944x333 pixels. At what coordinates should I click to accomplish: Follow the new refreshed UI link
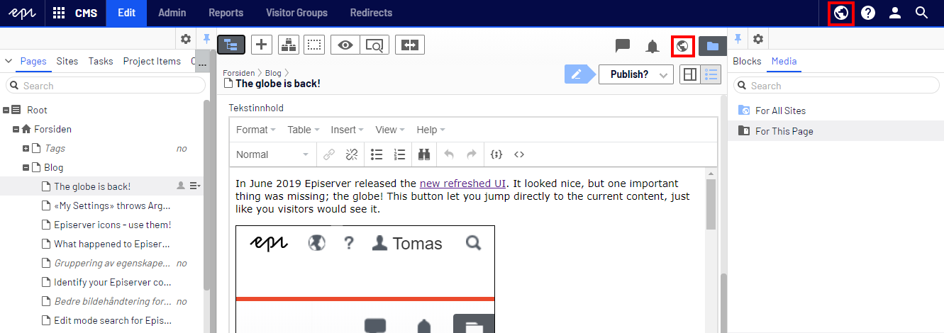tap(462, 184)
